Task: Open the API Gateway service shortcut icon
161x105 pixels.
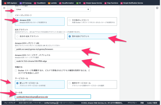Action: click(21, 3)
